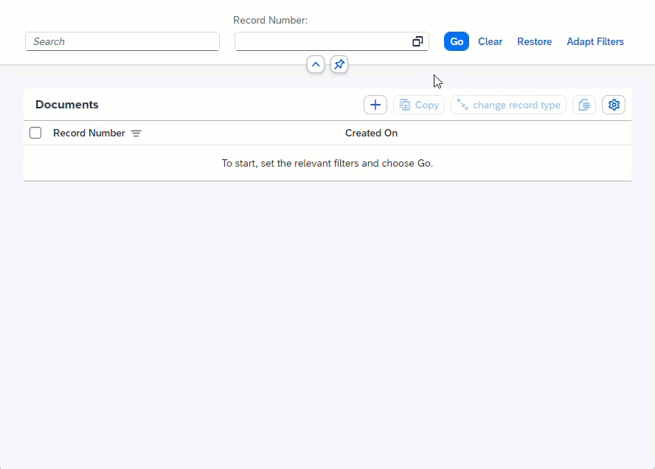Open value help for Record Number
This screenshot has width=655, height=469.
pos(417,42)
